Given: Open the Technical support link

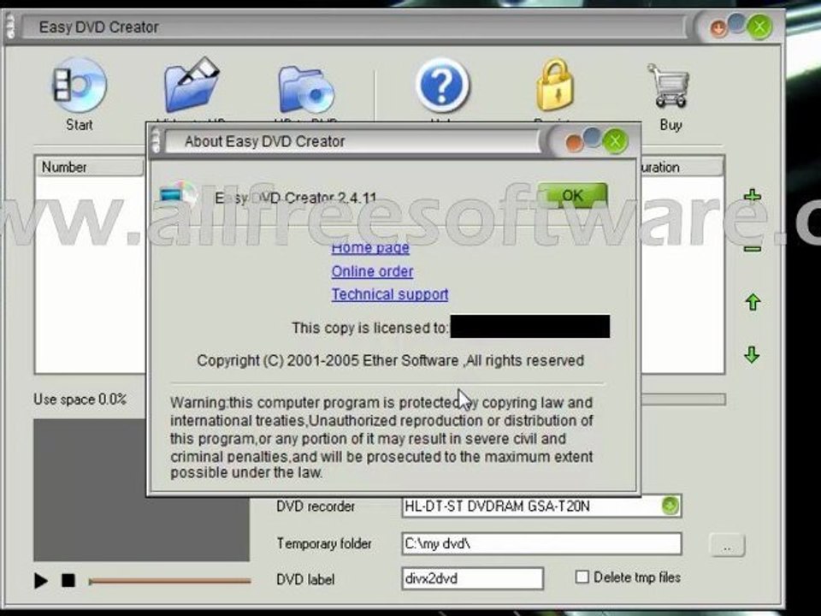Looking at the screenshot, I should coord(390,294).
